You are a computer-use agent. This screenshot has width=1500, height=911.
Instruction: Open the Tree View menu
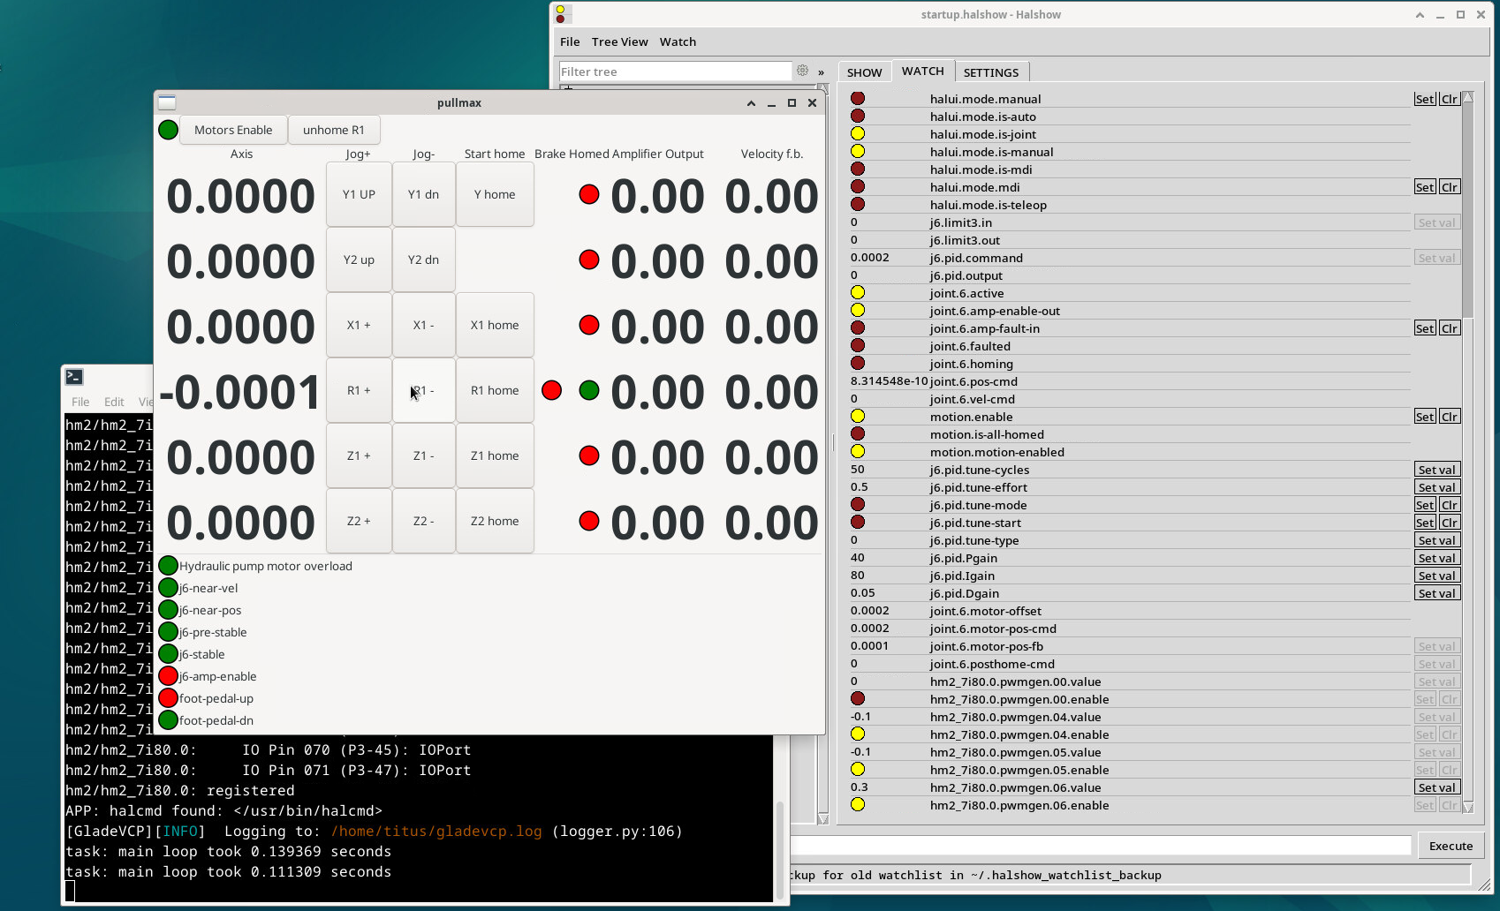tap(619, 41)
